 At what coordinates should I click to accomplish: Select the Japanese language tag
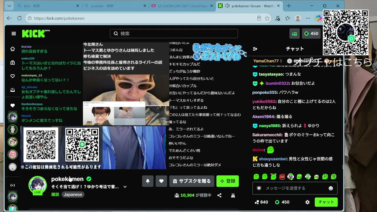coord(73,194)
